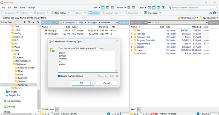Open the View dropdown menu
Viewport: 219px width, 115px height.
coord(96,8)
